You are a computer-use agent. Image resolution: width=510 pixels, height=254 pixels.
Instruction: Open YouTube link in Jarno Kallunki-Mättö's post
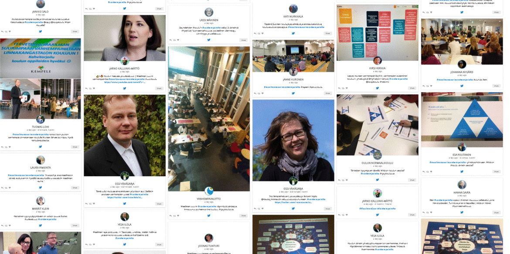125,82
